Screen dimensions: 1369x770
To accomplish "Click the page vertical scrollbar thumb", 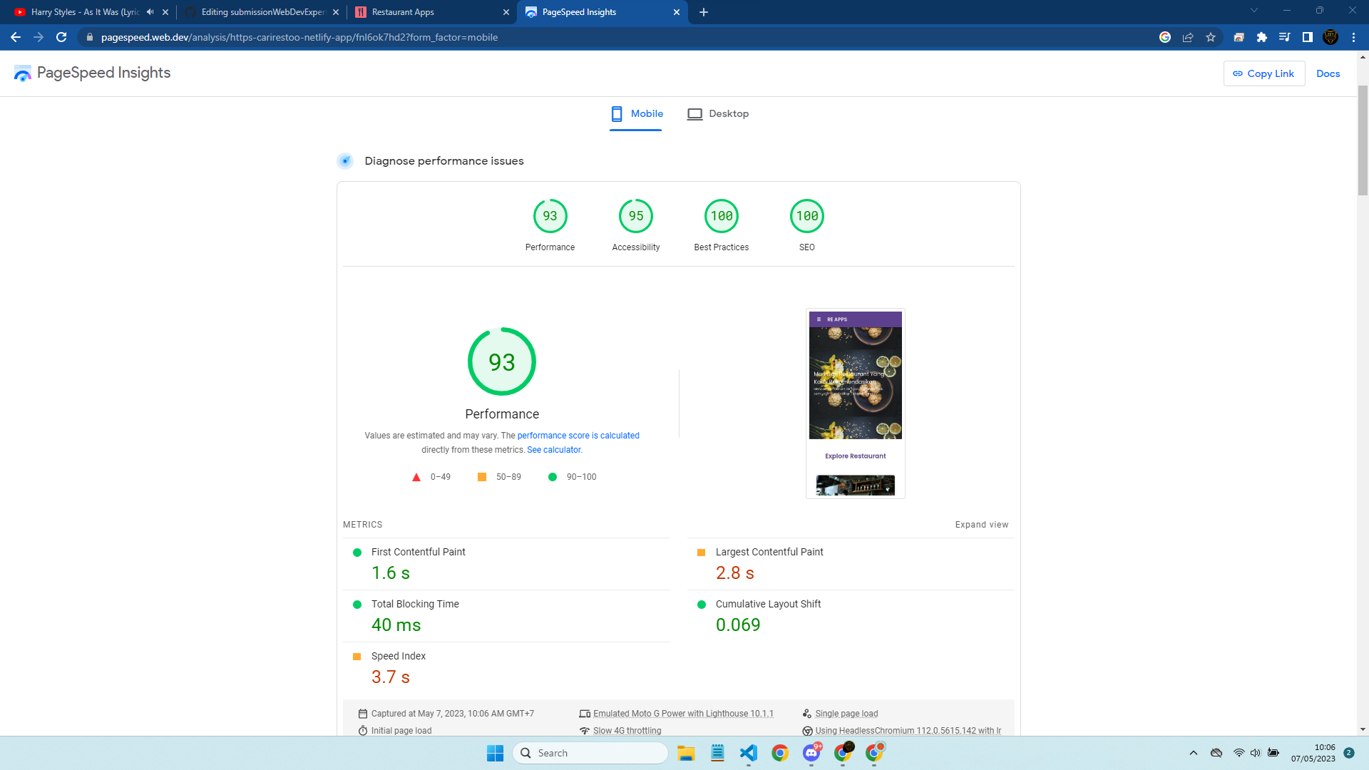I will click(1363, 140).
